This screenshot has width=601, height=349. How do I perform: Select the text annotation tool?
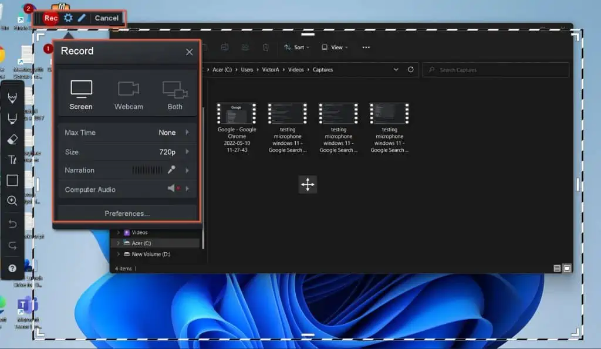click(12, 160)
